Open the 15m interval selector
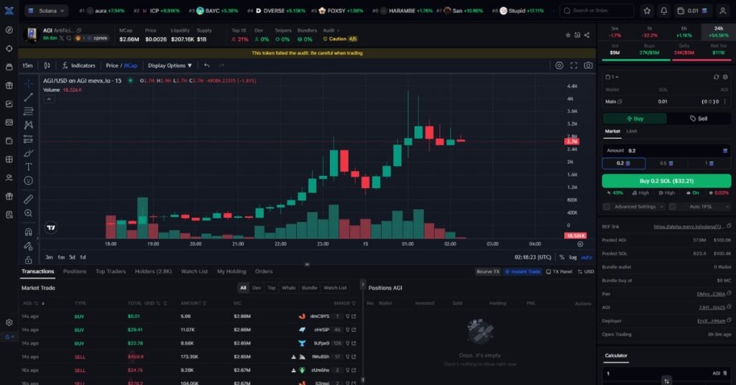The width and height of the screenshot is (736, 385). 28,65
